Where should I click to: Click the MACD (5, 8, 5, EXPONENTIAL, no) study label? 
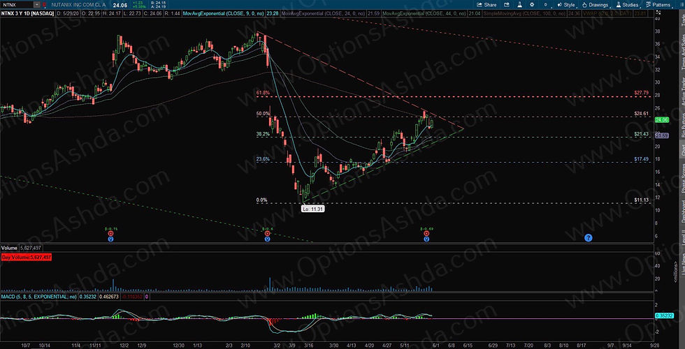coord(39,297)
